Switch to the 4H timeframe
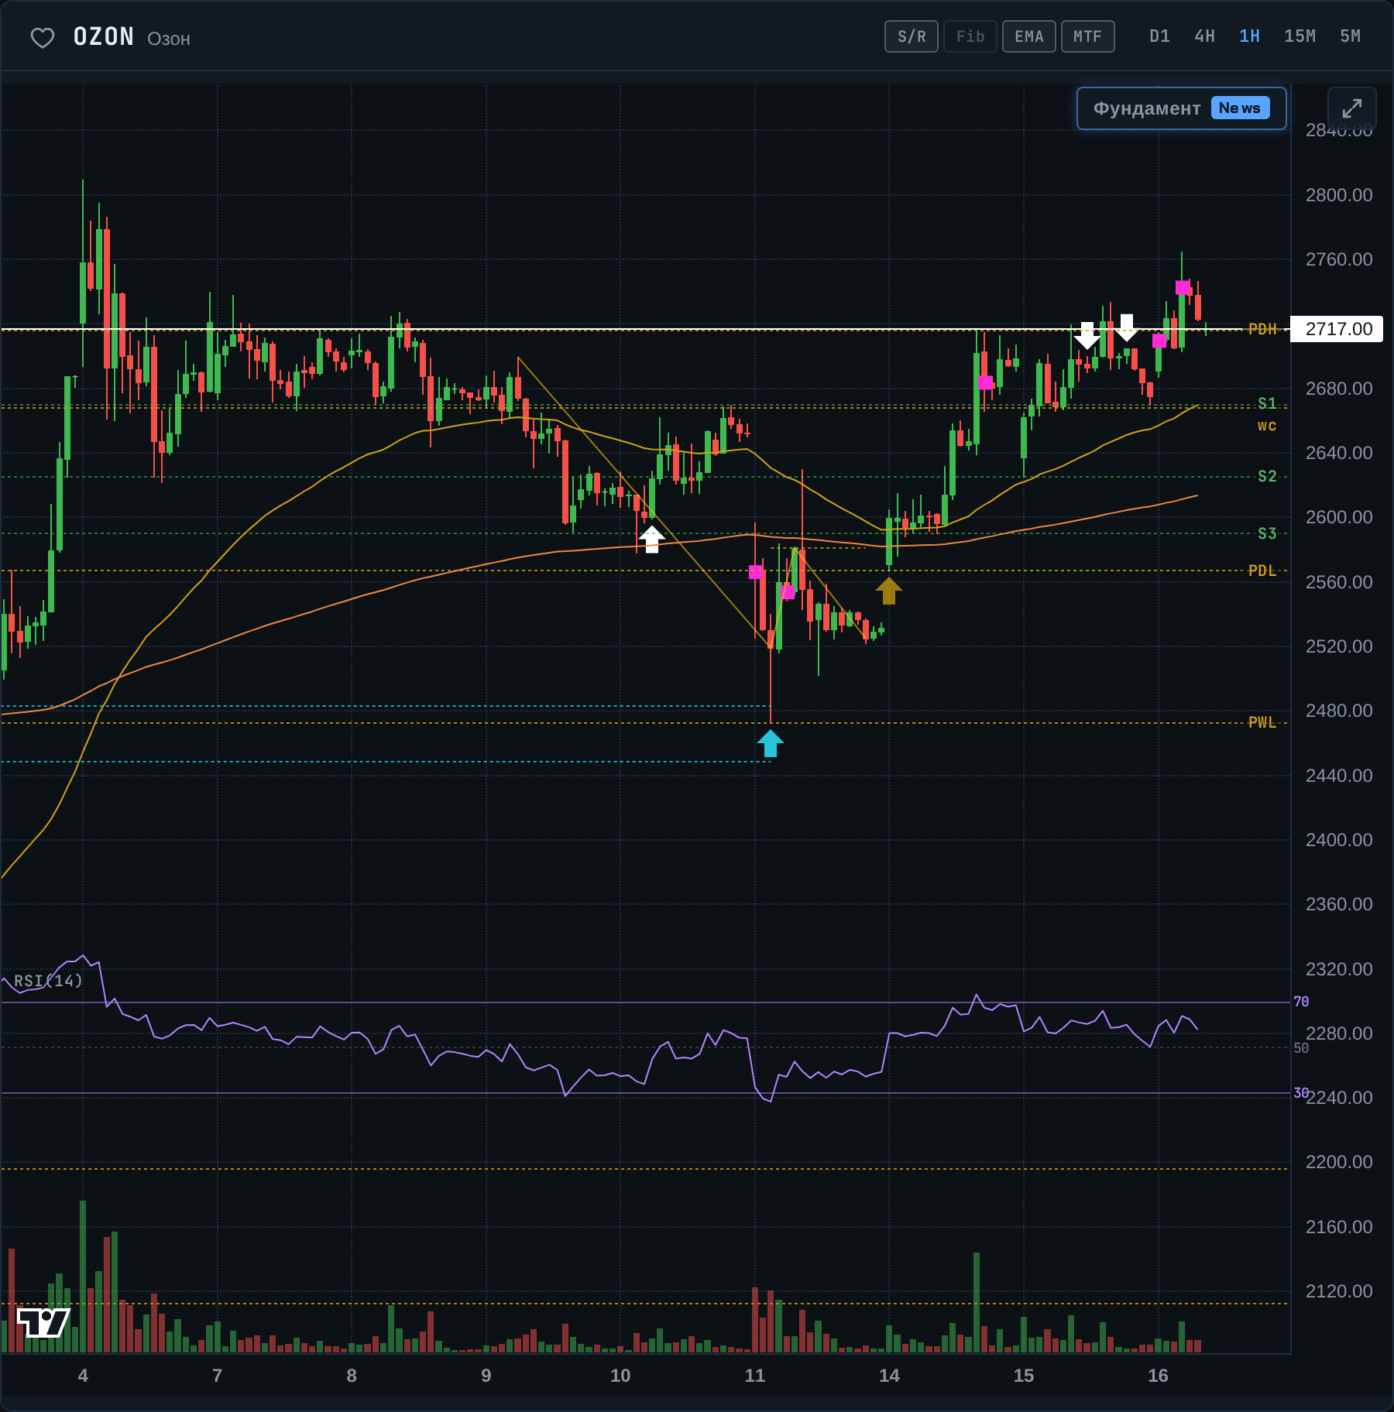This screenshot has width=1394, height=1412. [x=1204, y=36]
